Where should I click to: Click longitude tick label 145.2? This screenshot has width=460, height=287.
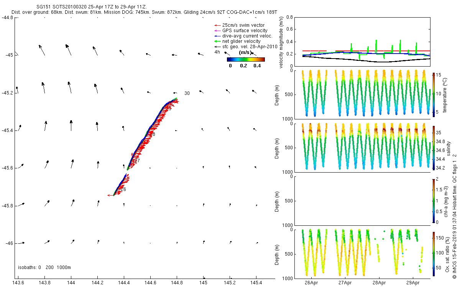230,283
